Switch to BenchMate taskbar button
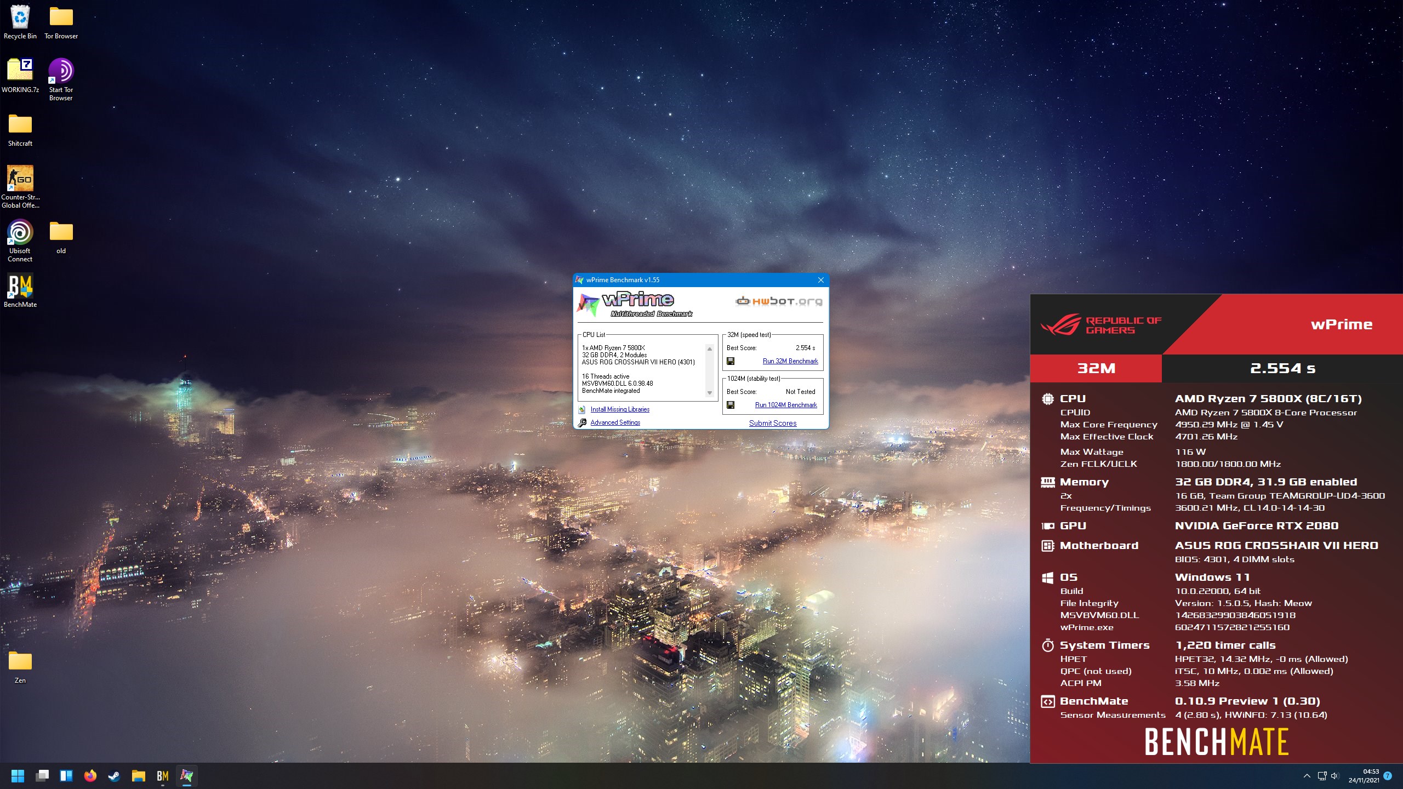This screenshot has height=789, width=1403. pyautogui.click(x=163, y=776)
